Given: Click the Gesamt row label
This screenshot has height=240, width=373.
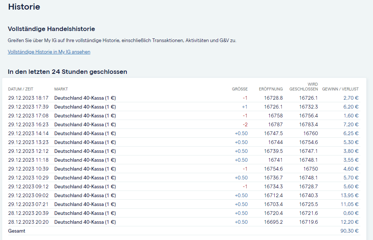Looking at the screenshot, I should (x=17, y=231).
